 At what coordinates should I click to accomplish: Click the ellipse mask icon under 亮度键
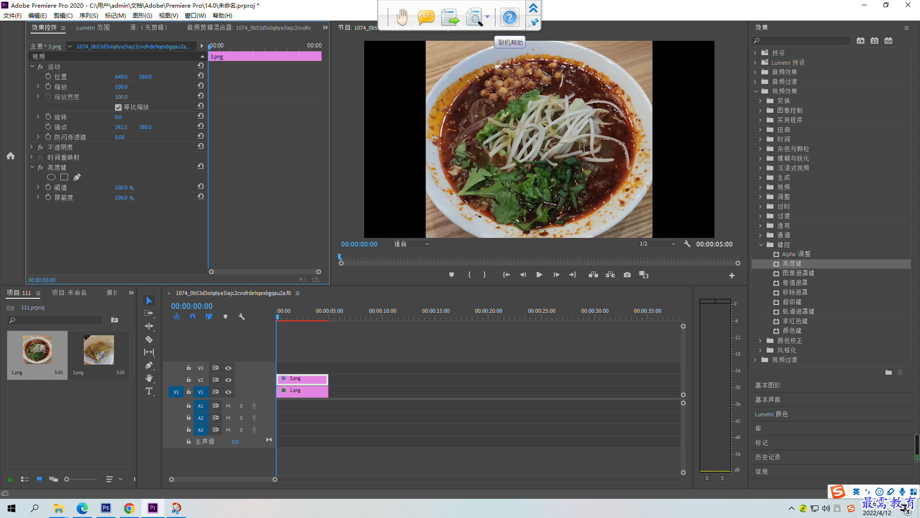[x=51, y=177]
